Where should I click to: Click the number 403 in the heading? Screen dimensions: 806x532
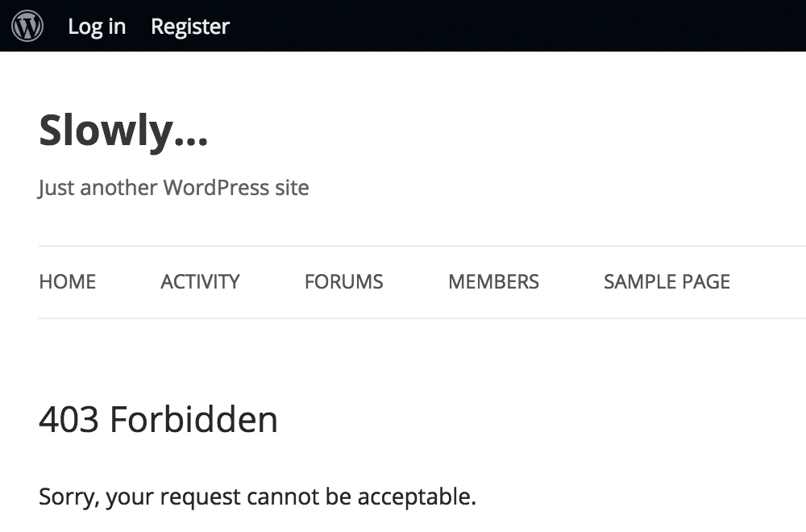[69, 419]
